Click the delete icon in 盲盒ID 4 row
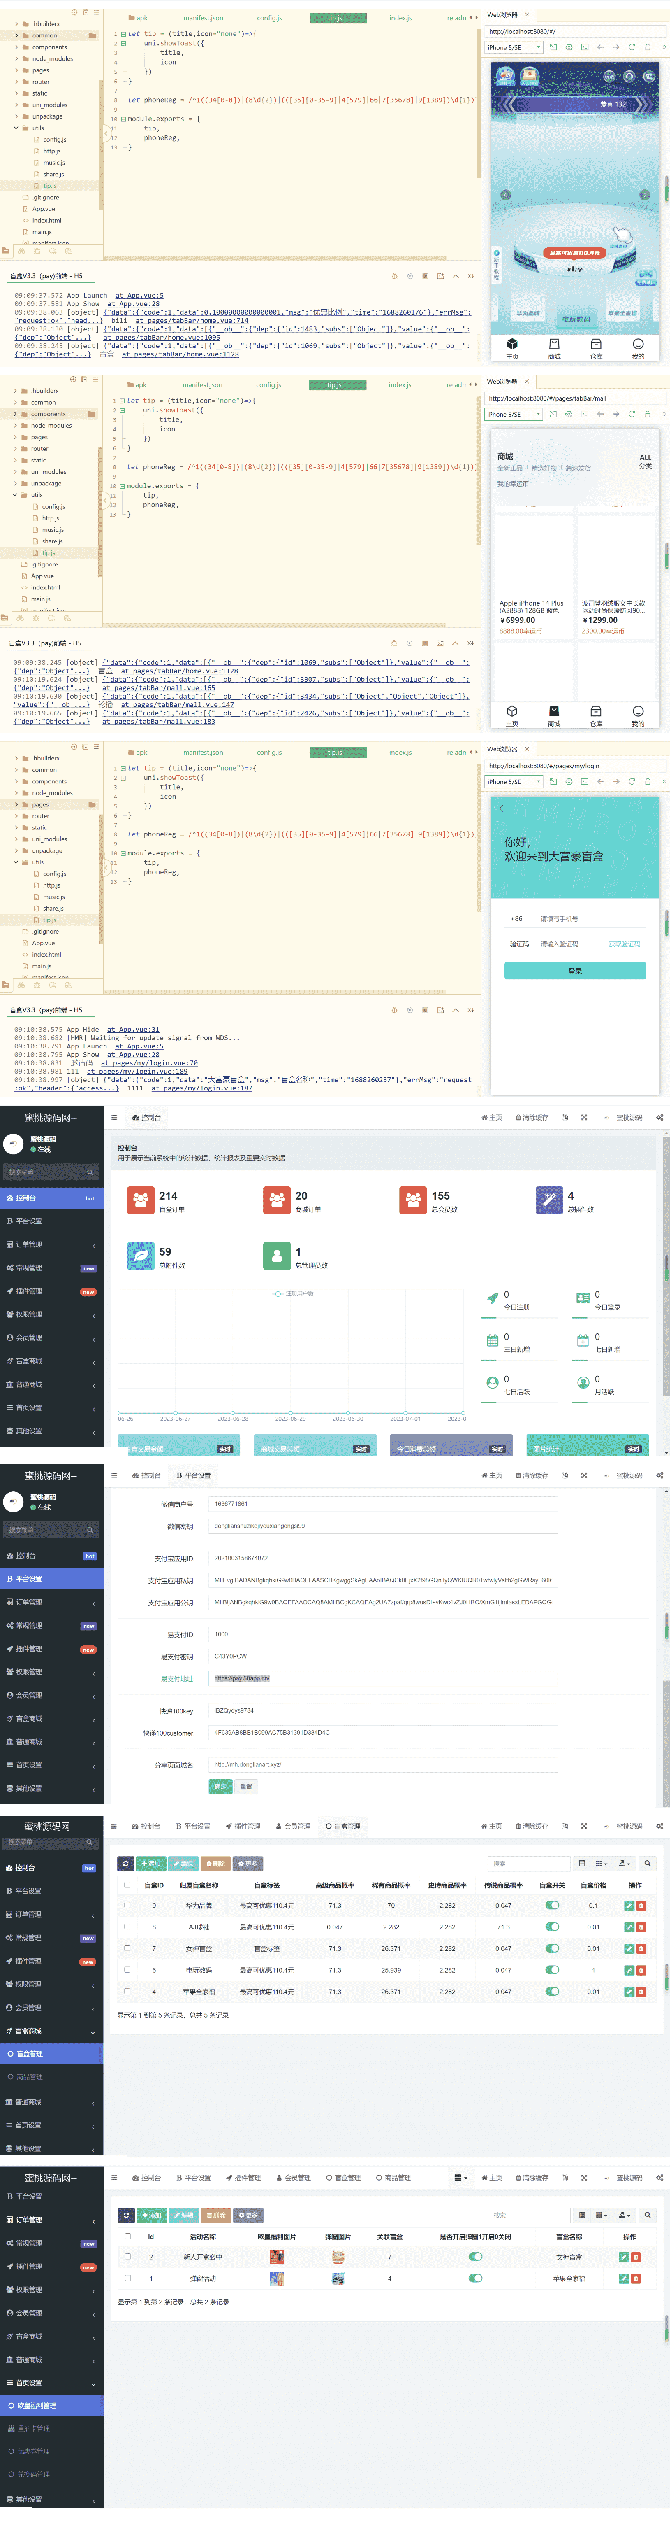This screenshot has width=671, height=2535. click(641, 1992)
